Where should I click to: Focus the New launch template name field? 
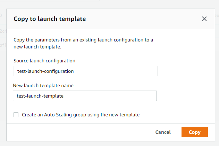tap(85, 96)
